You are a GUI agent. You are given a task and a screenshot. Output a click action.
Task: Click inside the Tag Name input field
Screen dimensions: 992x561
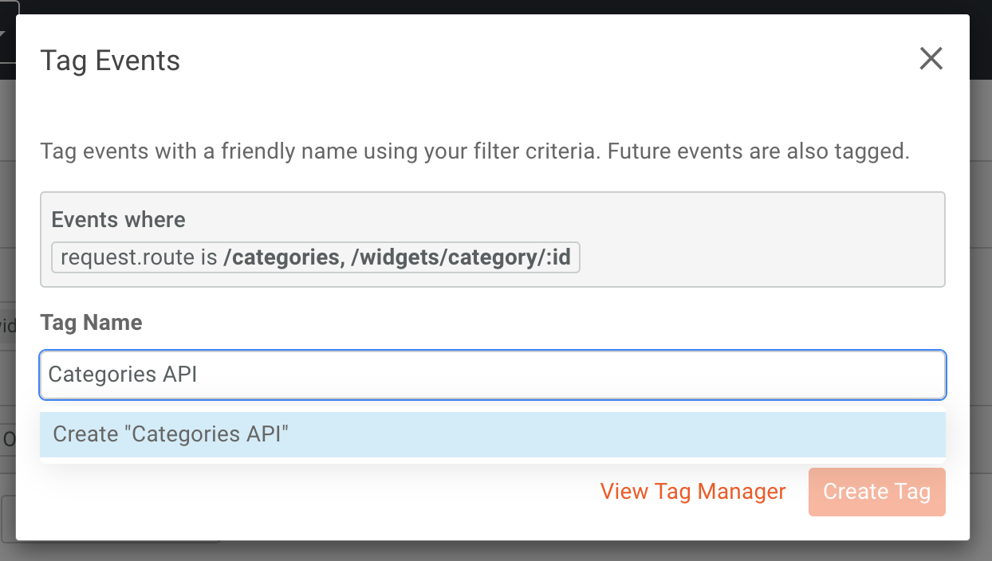(x=492, y=375)
